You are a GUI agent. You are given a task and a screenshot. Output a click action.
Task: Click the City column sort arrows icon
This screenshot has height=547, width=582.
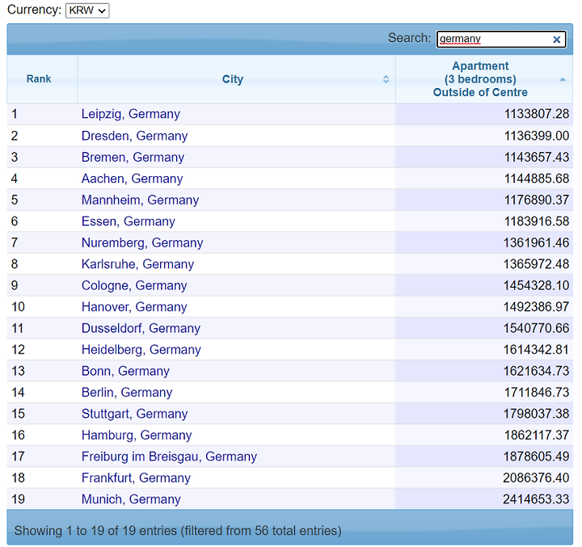tap(386, 79)
